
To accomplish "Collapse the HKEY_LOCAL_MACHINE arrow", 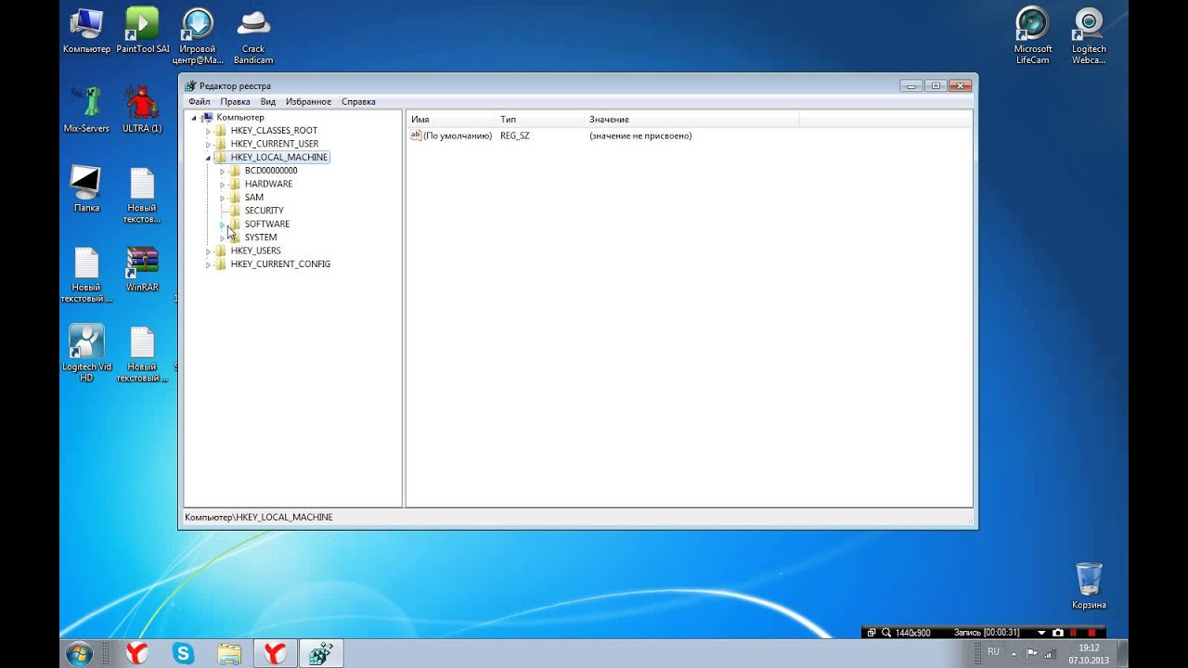I will pos(208,158).
